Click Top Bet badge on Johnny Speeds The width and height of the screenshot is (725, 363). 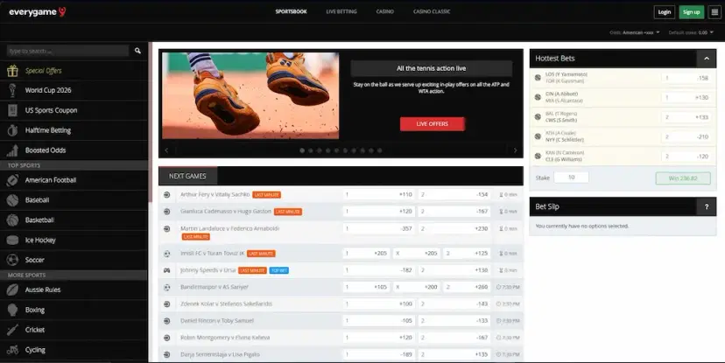tap(279, 270)
